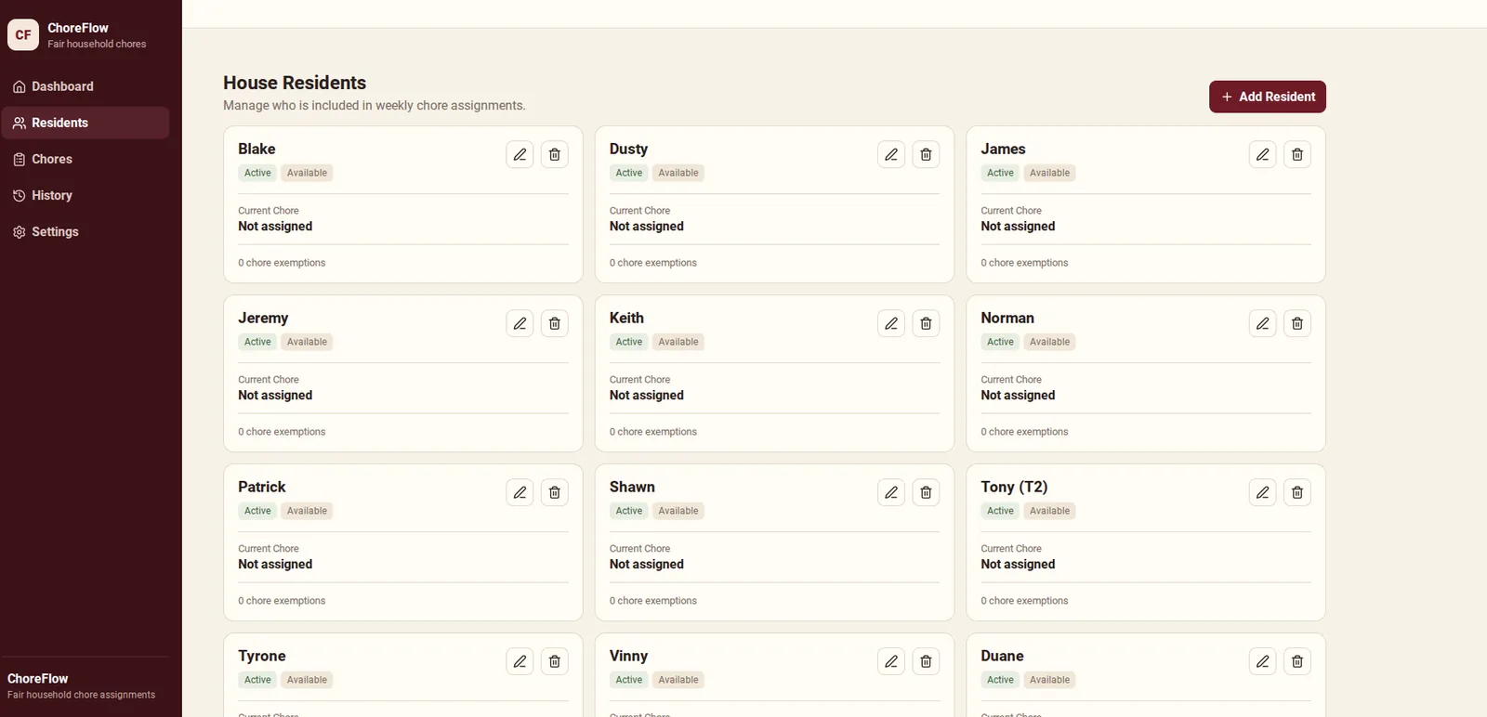Click Dusty's Available badge
Viewport: 1487px width, 717px height.
point(678,173)
